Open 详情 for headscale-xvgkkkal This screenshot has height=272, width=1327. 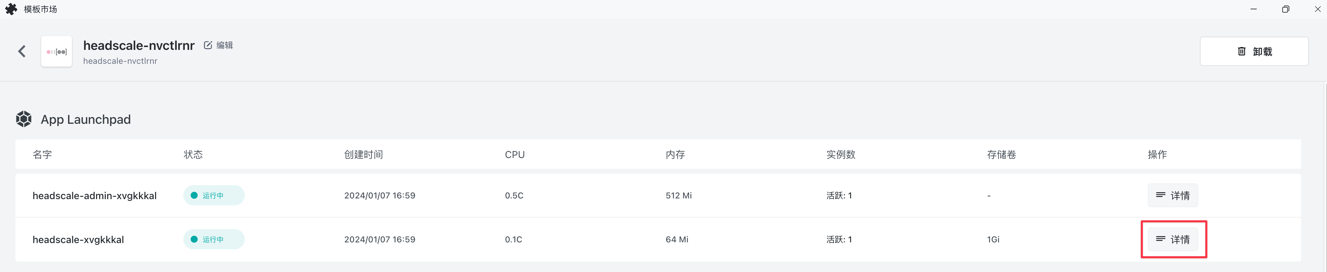(x=1172, y=240)
